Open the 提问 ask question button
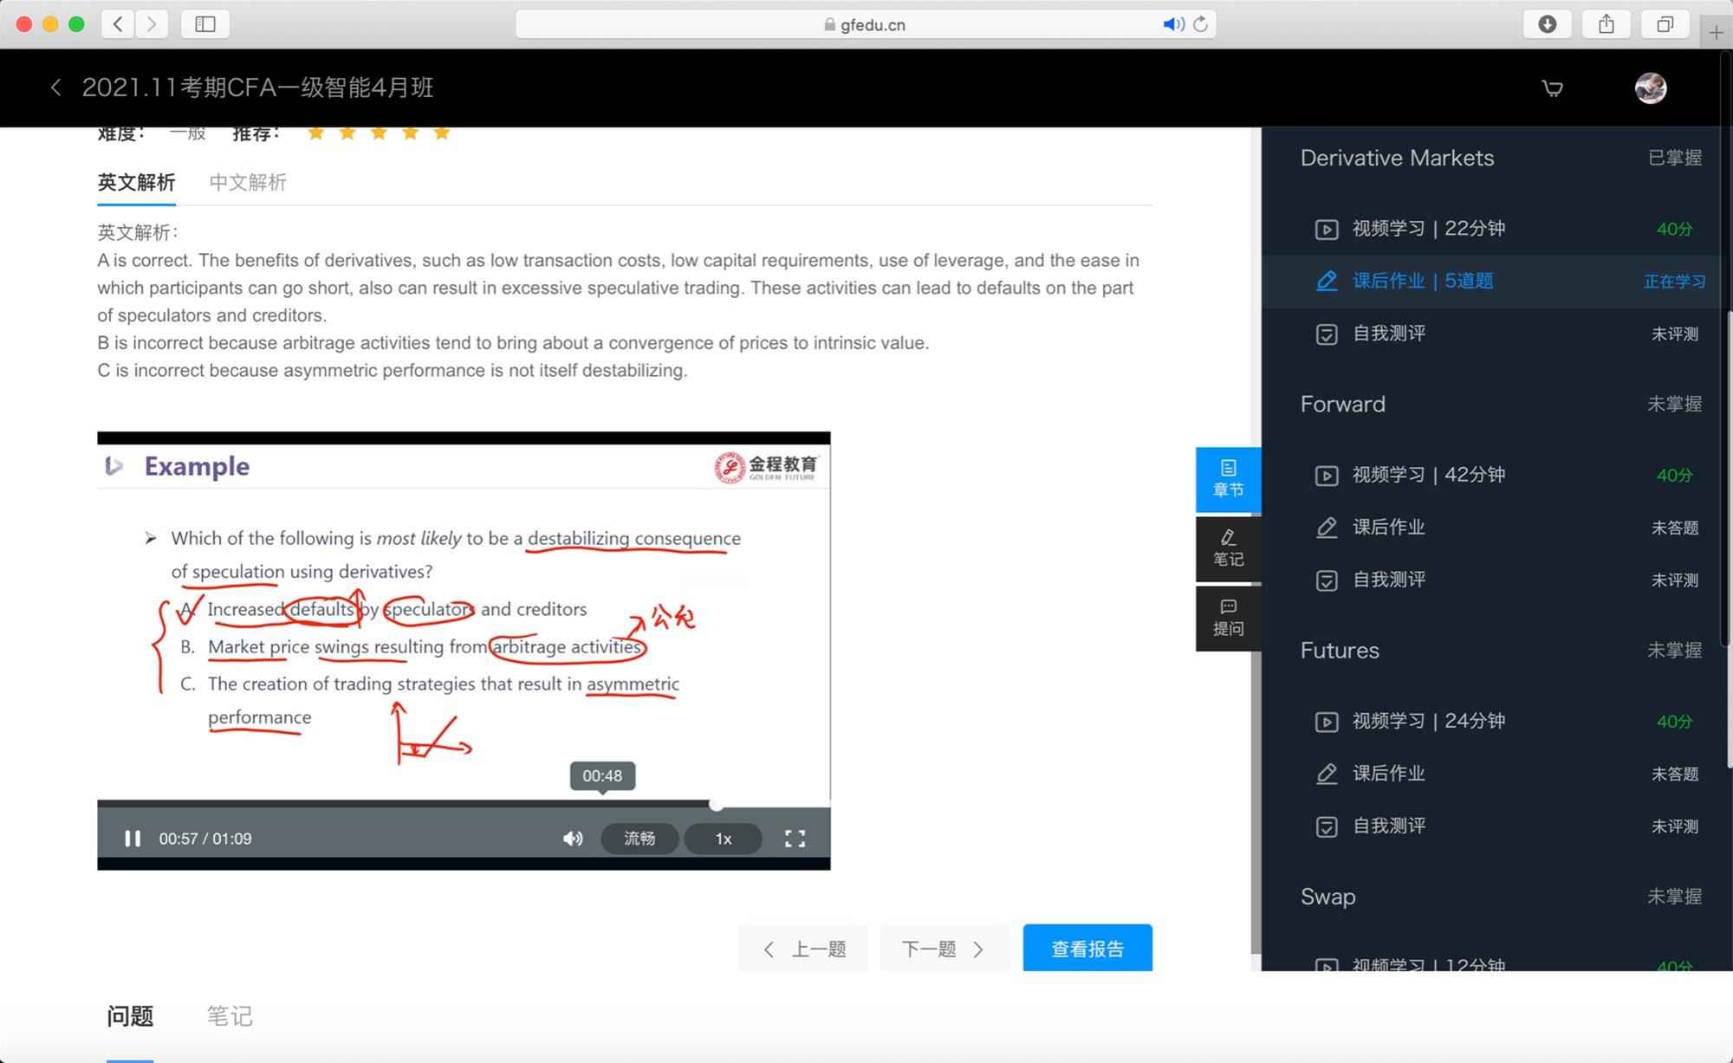The width and height of the screenshot is (1733, 1063). click(1228, 618)
